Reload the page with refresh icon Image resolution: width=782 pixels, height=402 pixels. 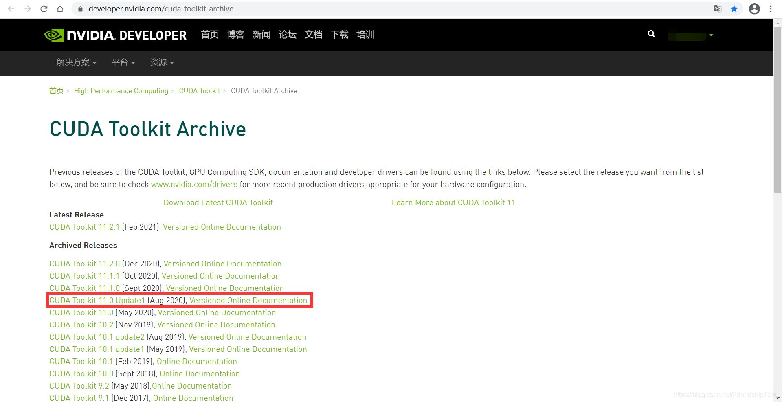tap(44, 9)
